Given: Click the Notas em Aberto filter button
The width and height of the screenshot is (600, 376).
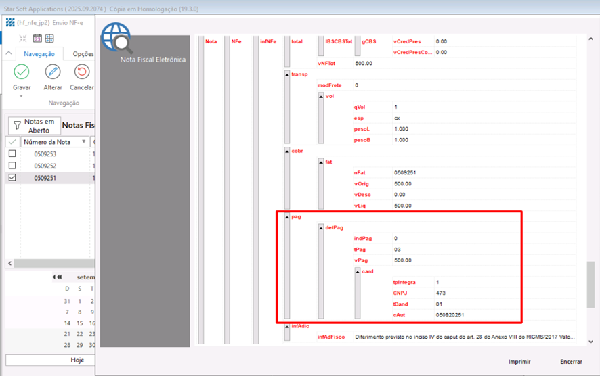Looking at the screenshot, I should pyautogui.click(x=33, y=126).
